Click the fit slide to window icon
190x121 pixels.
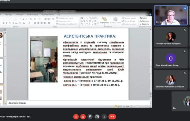pyautogui.click(x=150, y=106)
